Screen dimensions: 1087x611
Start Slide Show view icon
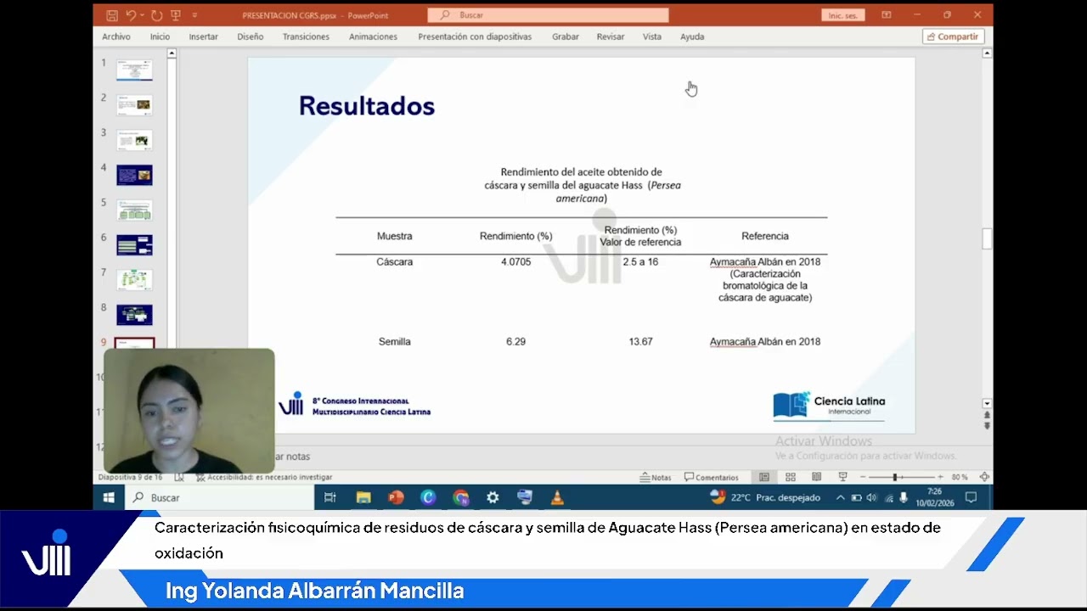(843, 477)
